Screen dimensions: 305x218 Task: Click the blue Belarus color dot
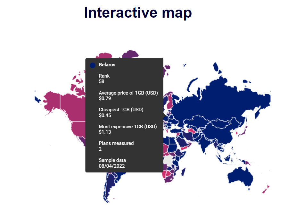click(93, 65)
